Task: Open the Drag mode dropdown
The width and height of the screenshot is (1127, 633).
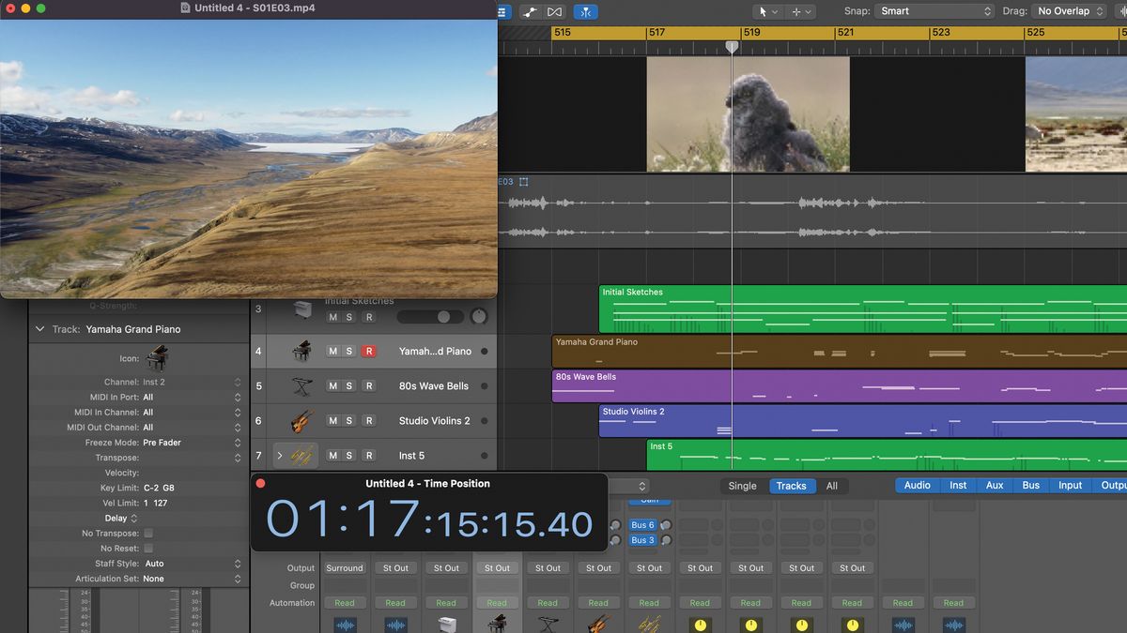Action: (1069, 10)
